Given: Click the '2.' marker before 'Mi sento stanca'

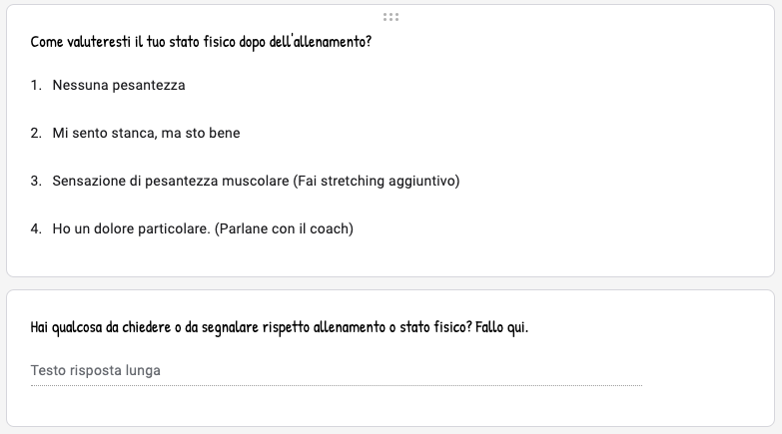Looking at the screenshot, I should pyautogui.click(x=36, y=134).
